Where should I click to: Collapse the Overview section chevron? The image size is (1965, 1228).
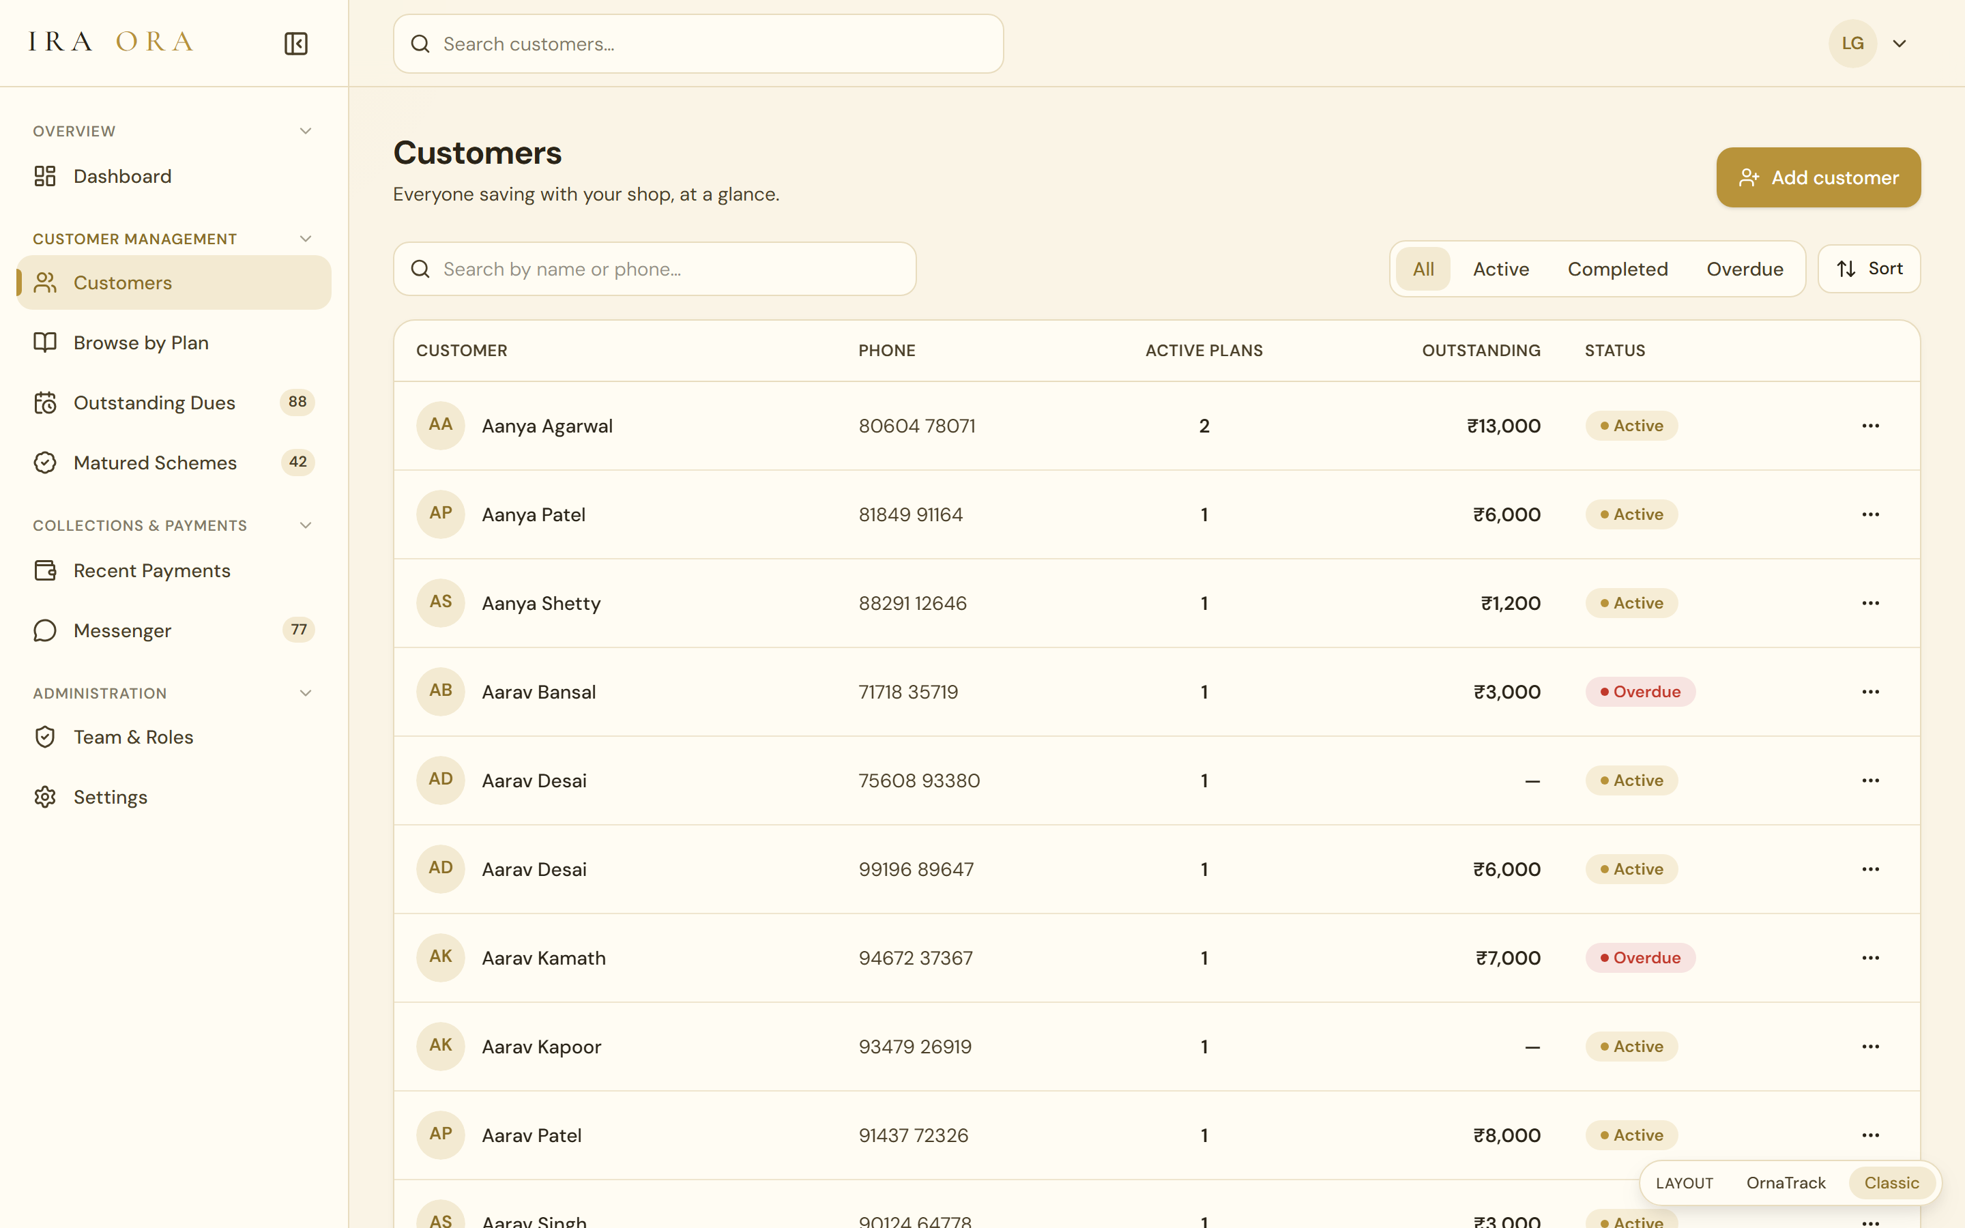point(305,131)
